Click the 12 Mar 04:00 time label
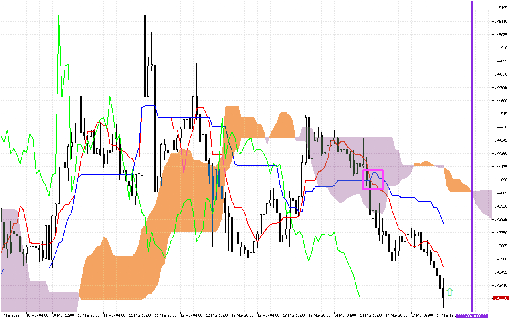 pyautogui.click(x=192, y=316)
